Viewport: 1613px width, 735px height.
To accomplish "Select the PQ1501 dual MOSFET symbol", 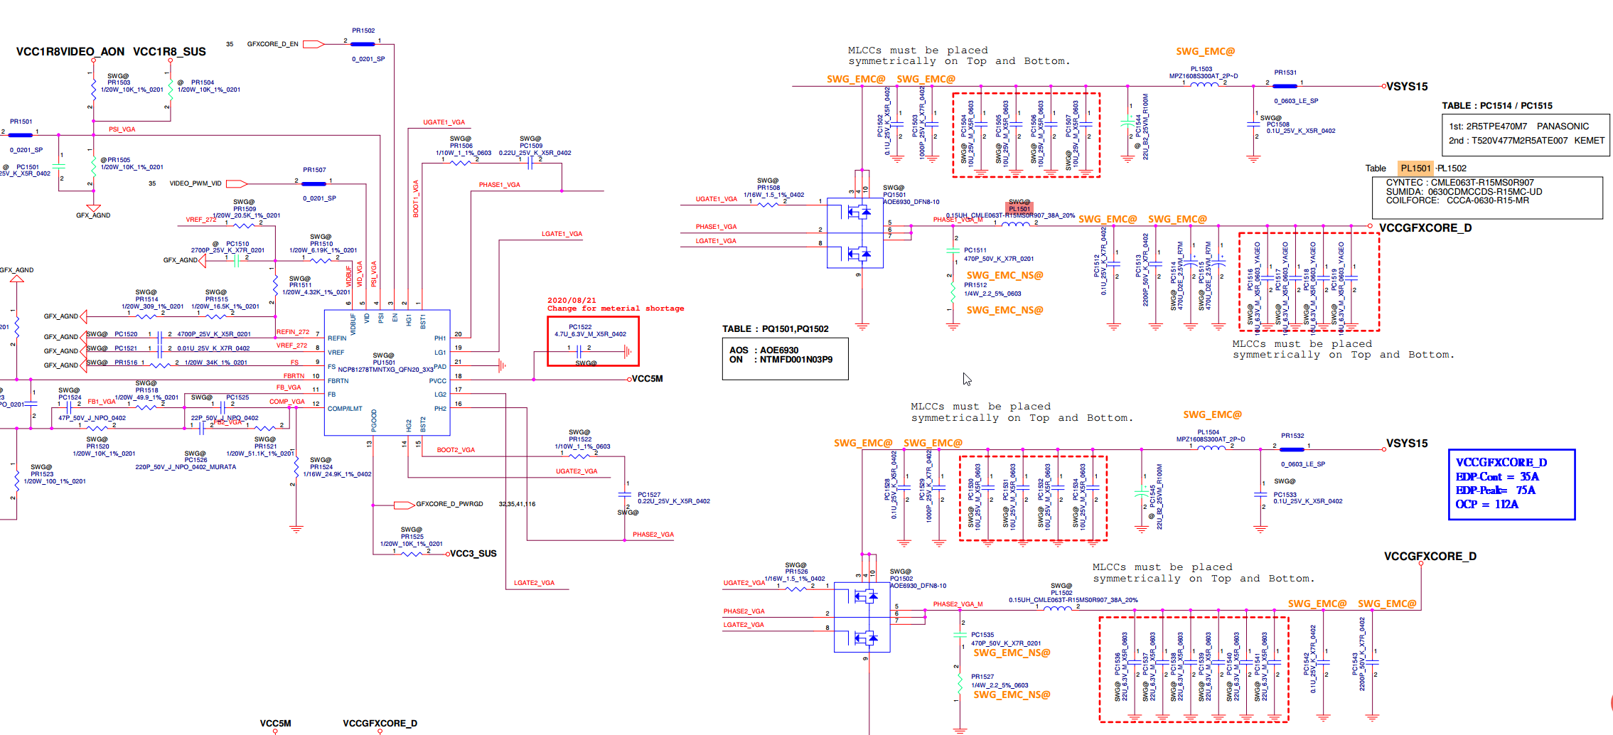I will tap(855, 233).
